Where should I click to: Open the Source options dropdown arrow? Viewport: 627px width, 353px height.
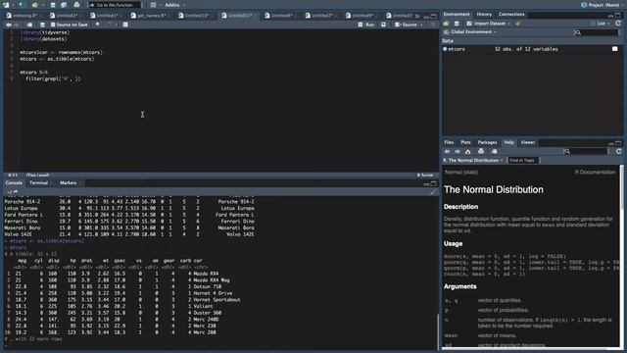(421, 25)
